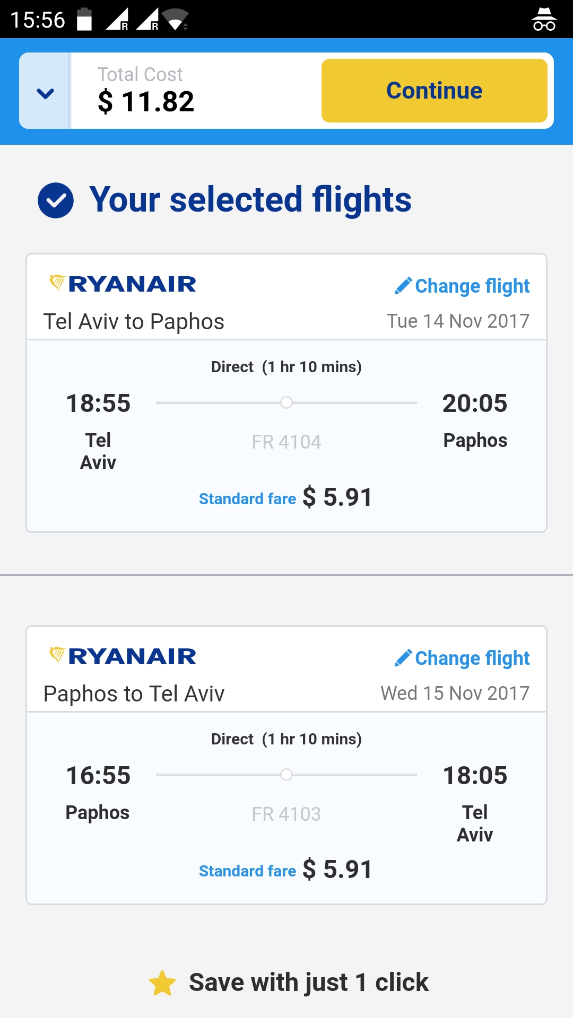573x1018 pixels.
Task: Click the blue checkmark beside Your selected flights
Action: [56, 200]
